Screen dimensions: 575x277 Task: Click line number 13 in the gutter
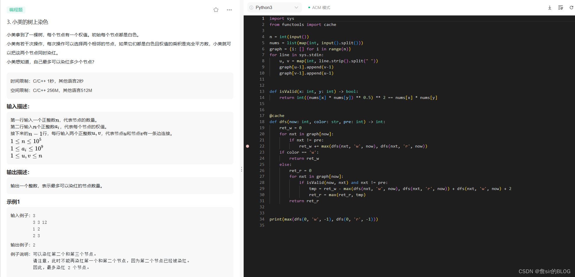(x=262, y=91)
